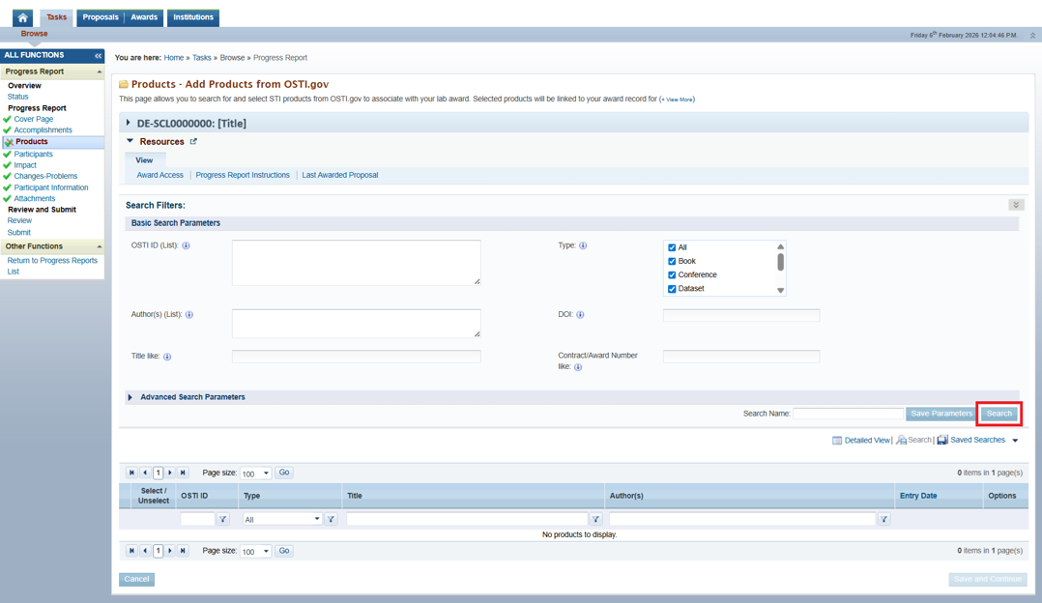The width and height of the screenshot is (1042, 603).
Task: Click the Search Name input field
Action: (848, 414)
